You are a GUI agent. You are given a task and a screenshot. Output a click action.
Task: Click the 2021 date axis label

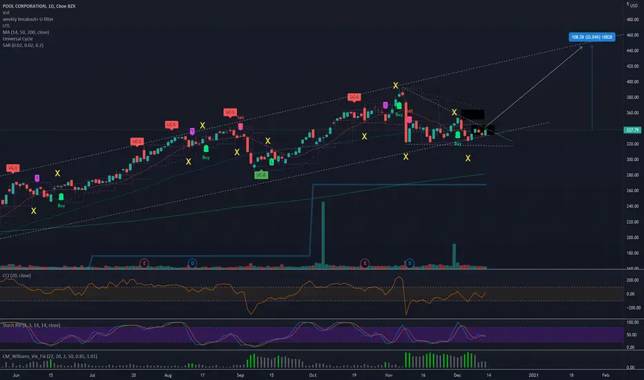click(x=533, y=375)
